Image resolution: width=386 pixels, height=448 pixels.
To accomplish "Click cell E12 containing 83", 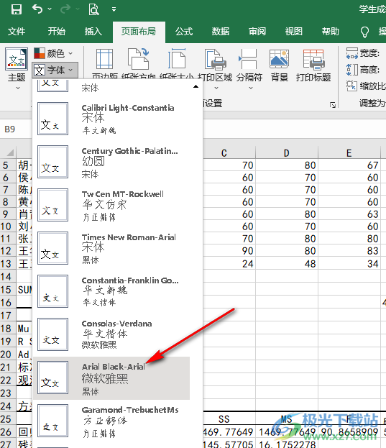I will click(349, 251).
